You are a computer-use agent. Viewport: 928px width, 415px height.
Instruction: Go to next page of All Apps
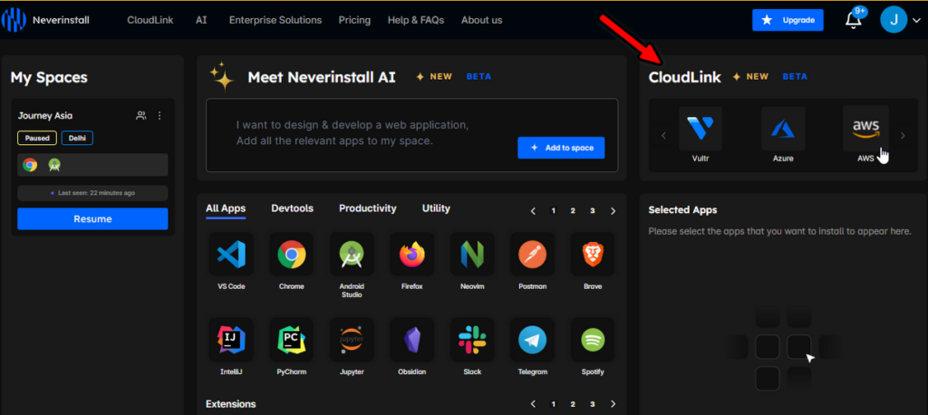tap(614, 211)
